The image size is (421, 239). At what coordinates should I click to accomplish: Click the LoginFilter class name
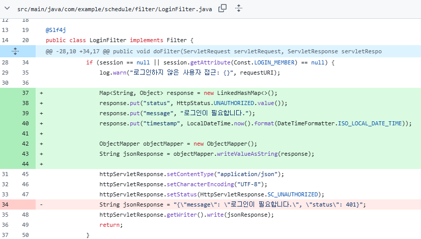[107, 40]
